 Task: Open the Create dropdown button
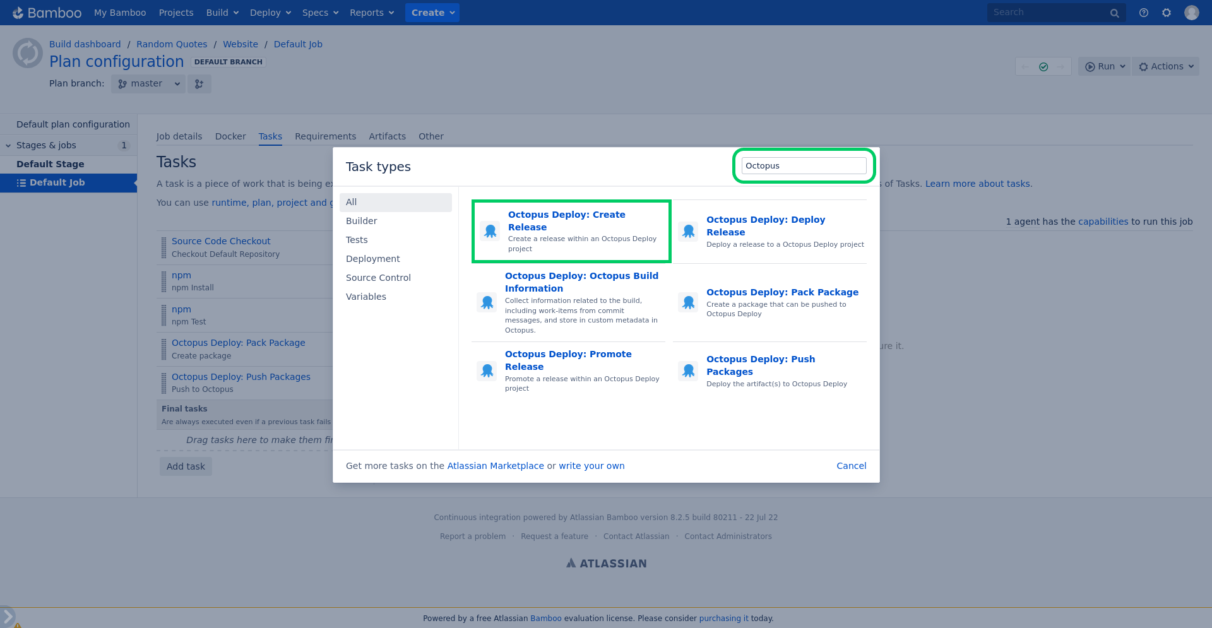432,13
